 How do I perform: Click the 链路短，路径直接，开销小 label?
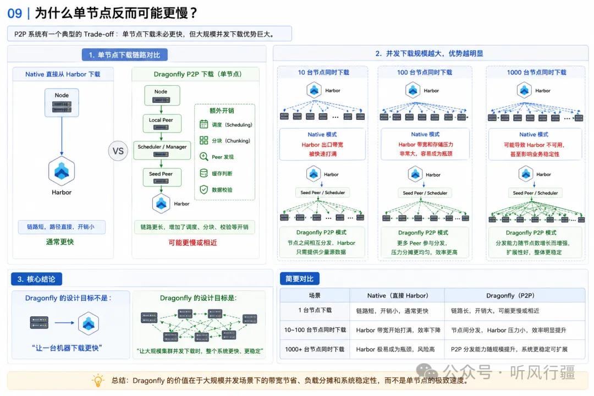pyautogui.click(x=62, y=227)
